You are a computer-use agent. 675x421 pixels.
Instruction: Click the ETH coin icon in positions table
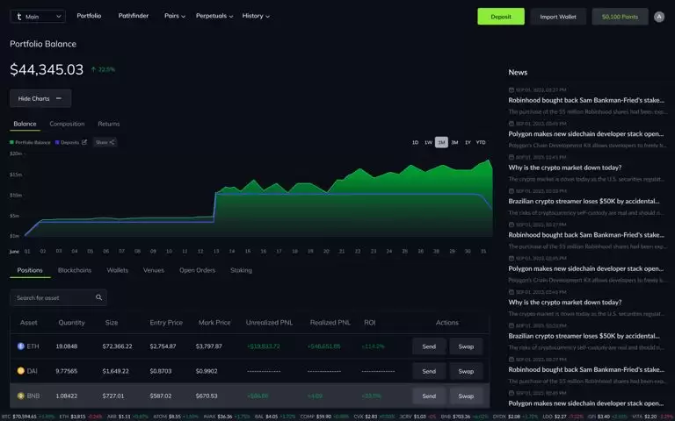(x=22, y=346)
